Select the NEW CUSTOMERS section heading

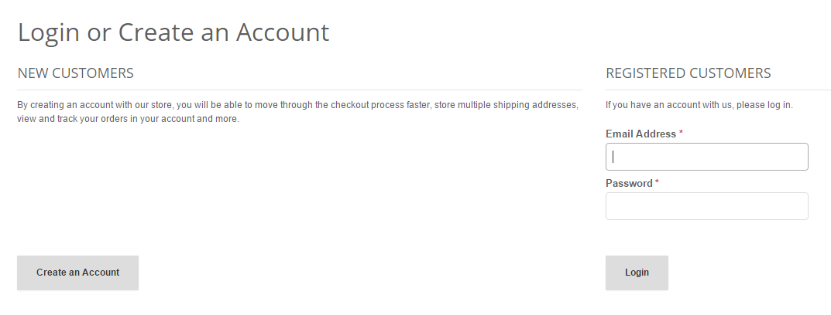coord(75,73)
